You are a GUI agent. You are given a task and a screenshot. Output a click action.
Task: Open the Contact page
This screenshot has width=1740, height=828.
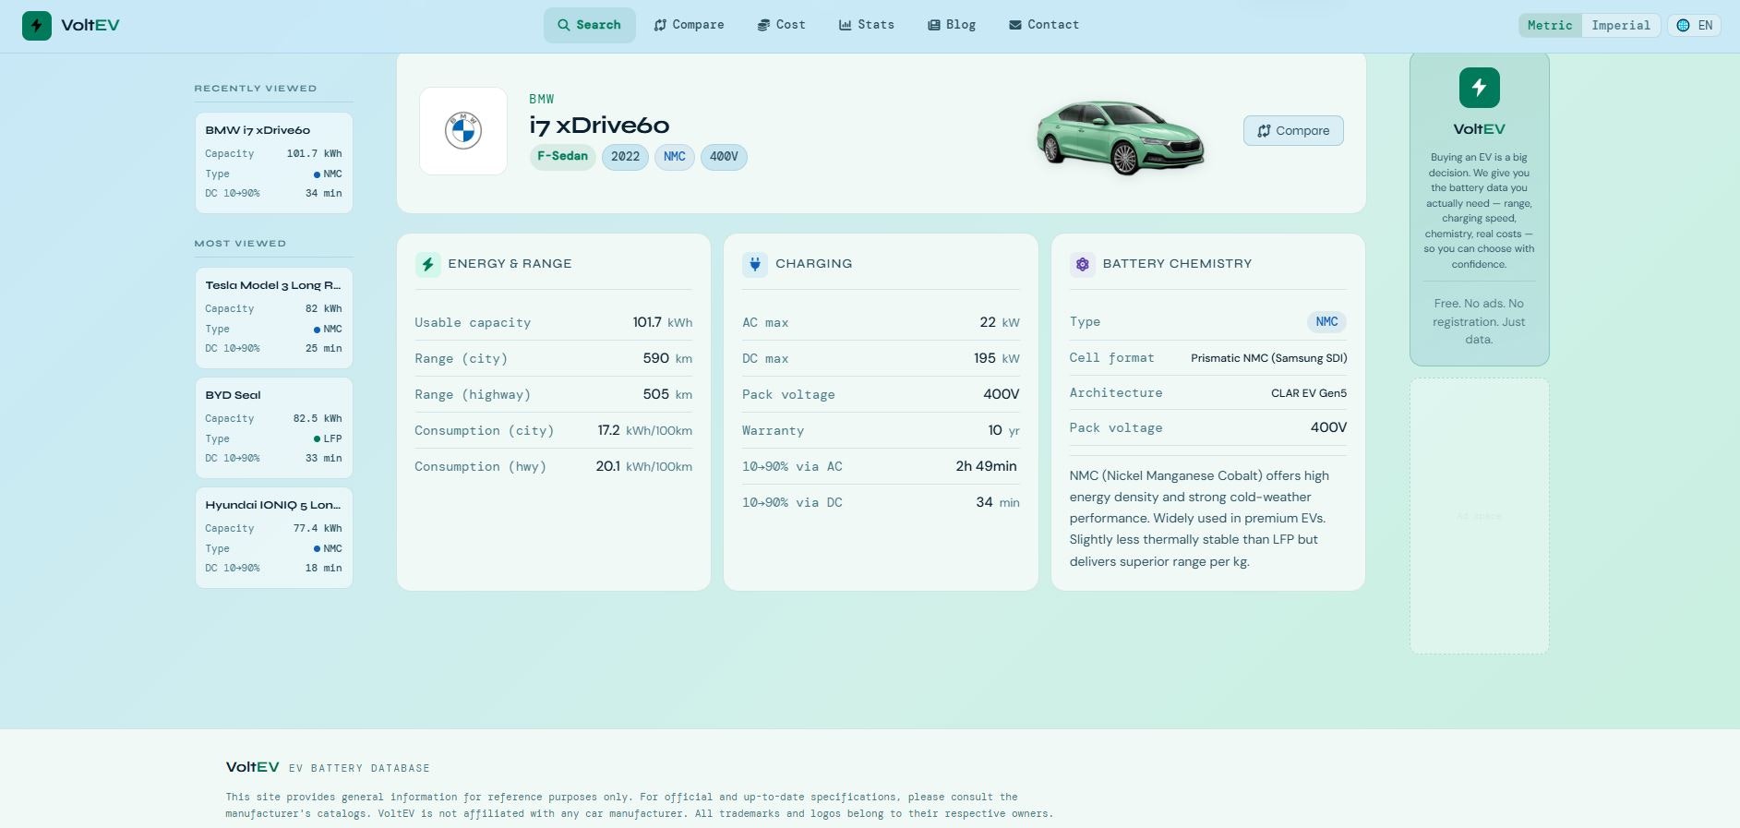coord(1043,25)
